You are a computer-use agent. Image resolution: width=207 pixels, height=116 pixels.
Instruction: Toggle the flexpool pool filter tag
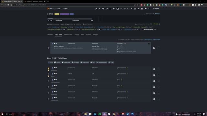[x=75, y=62]
